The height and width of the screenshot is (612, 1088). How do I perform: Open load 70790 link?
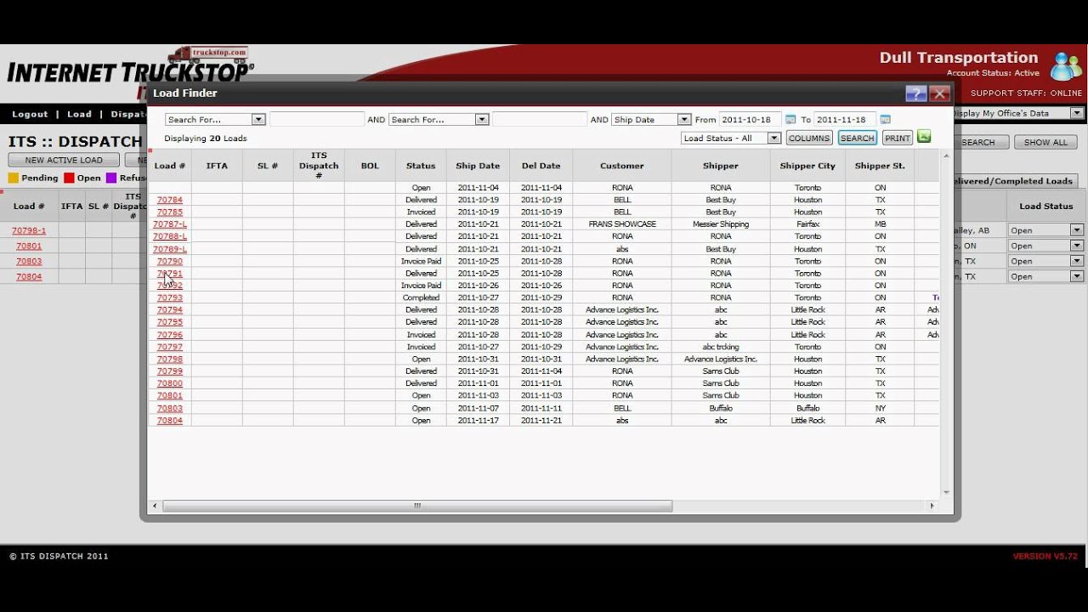[x=170, y=261]
